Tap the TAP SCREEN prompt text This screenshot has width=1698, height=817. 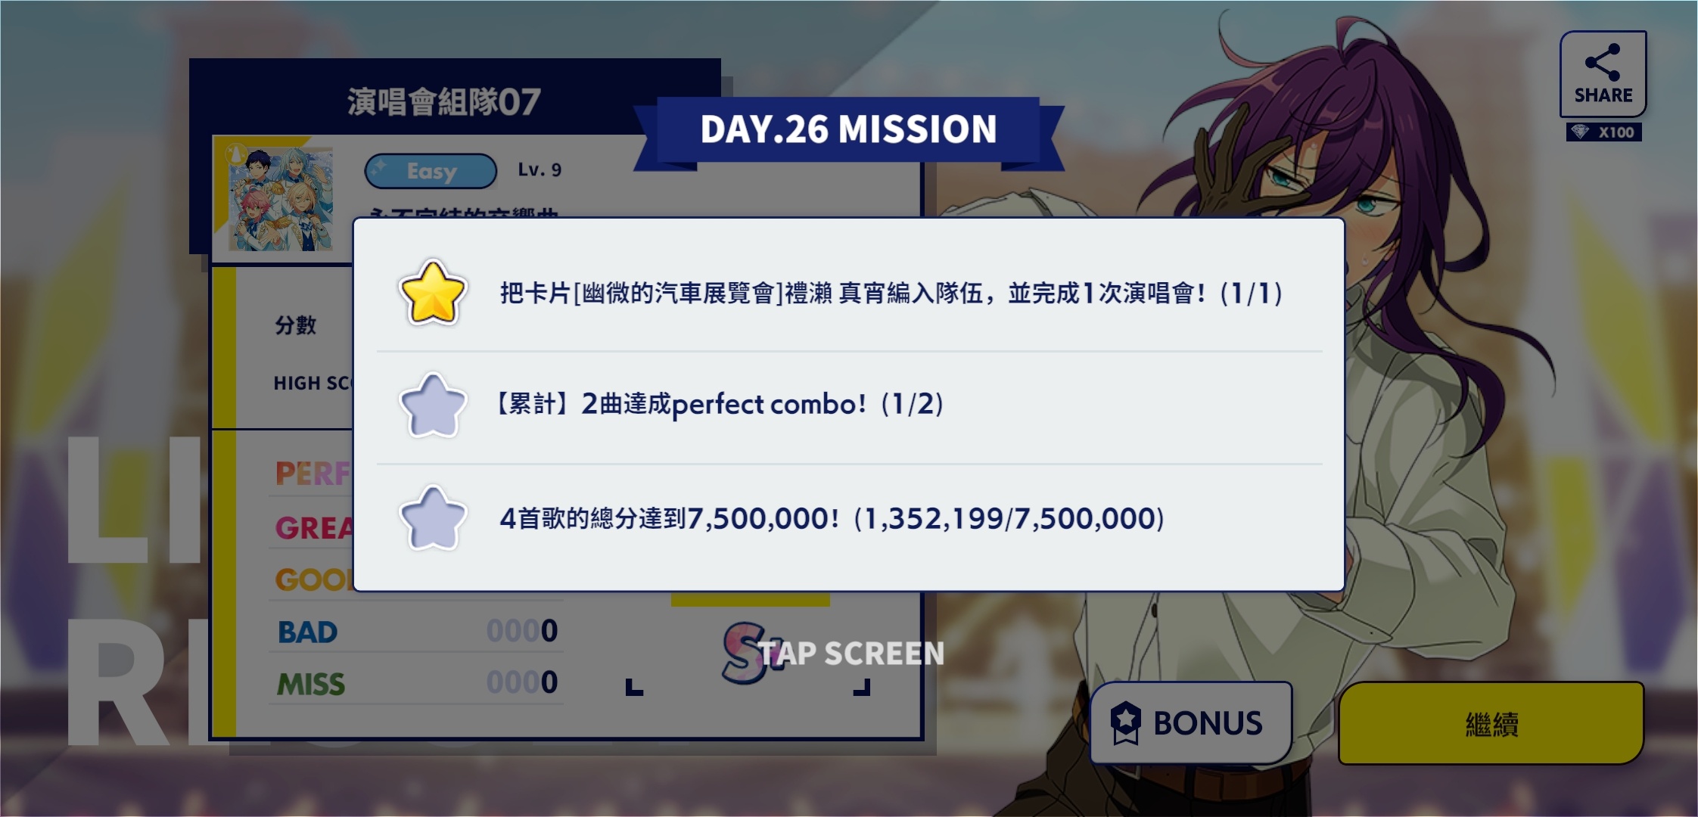(x=851, y=653)
